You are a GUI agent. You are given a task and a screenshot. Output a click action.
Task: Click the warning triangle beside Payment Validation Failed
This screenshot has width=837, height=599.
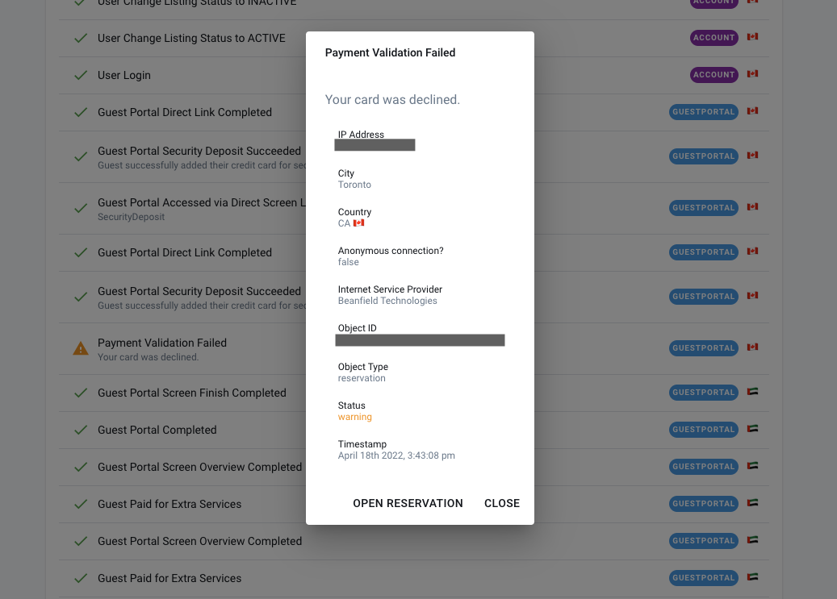pos(80,348)
